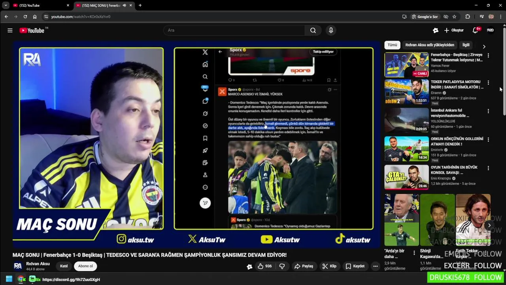Dislike the video with thumbs down

pos(282,266)
